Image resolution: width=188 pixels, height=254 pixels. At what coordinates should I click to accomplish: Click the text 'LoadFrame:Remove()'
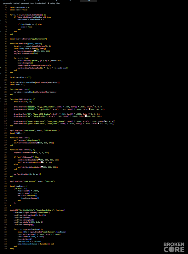[x=30, y=198]
